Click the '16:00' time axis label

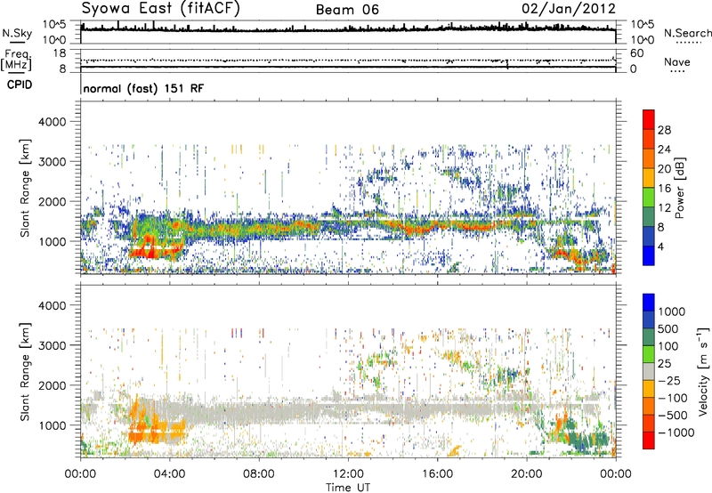click(x=437, y=474)
